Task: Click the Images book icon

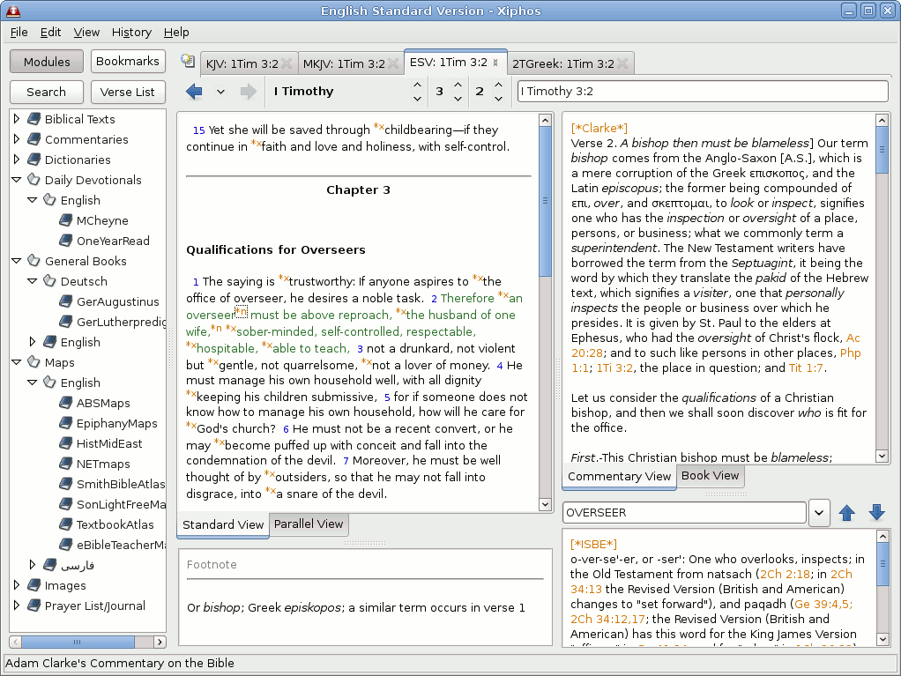Action: pos(34,585)
